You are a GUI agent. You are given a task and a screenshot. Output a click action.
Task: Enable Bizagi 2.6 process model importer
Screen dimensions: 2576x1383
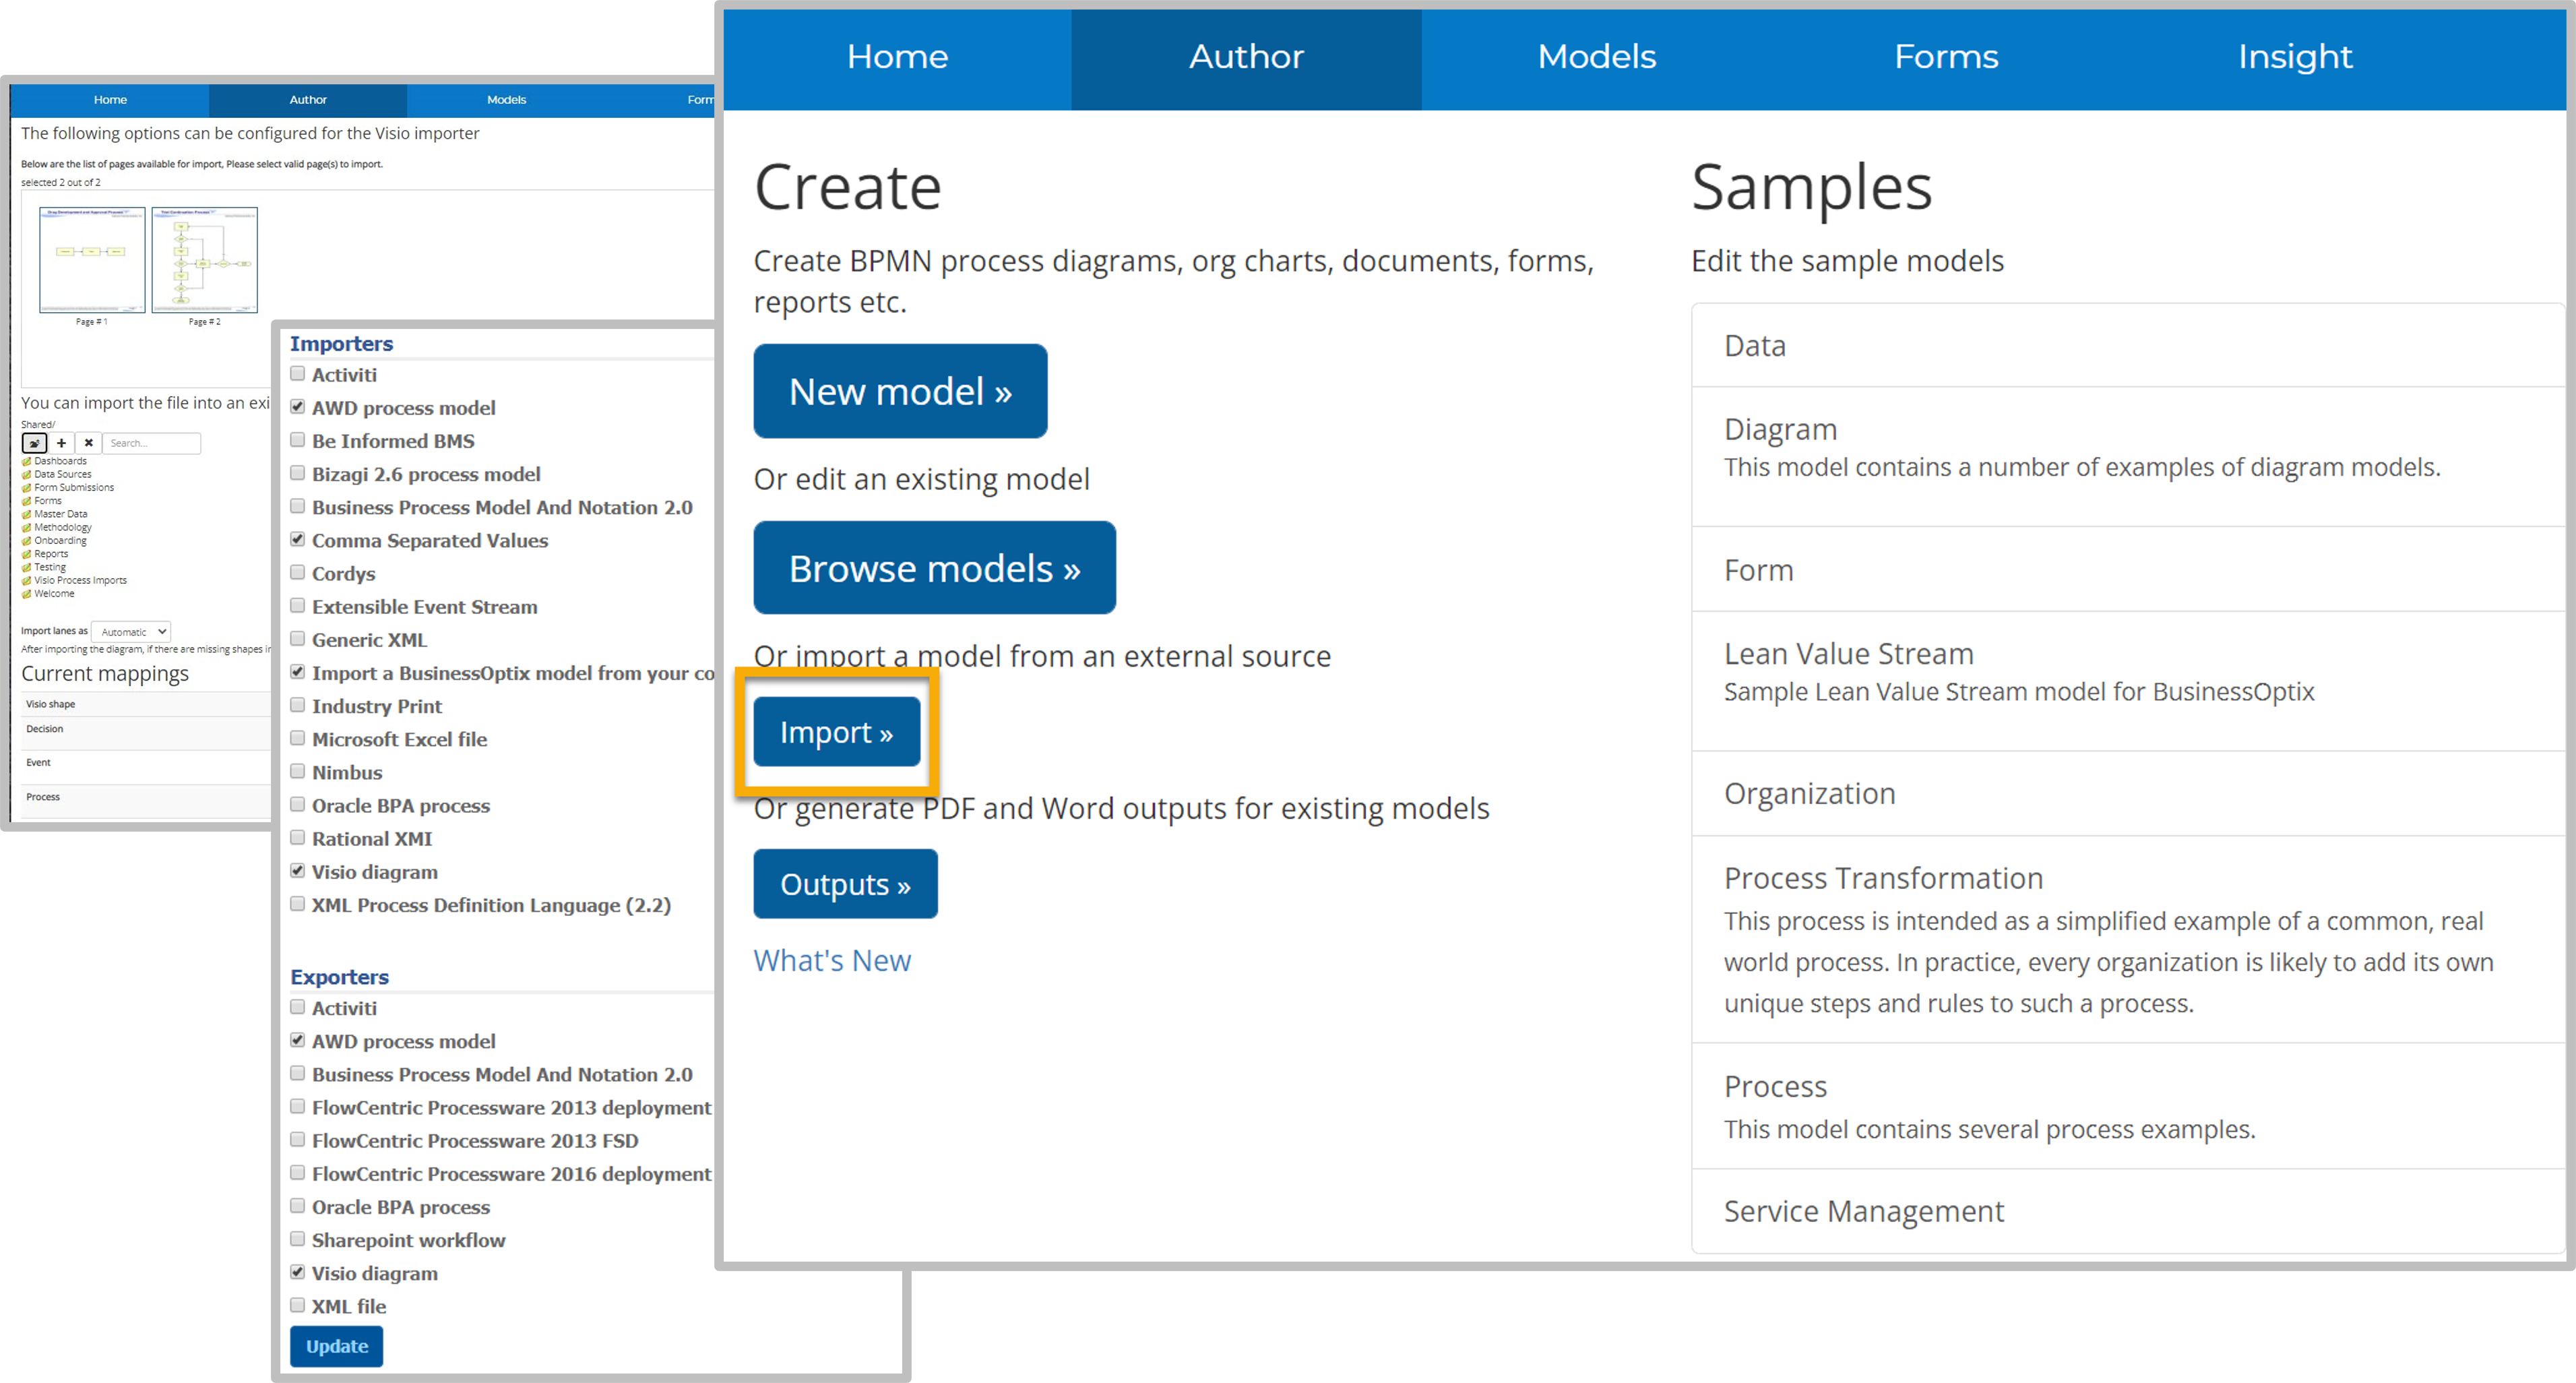[x=297, y=473]
